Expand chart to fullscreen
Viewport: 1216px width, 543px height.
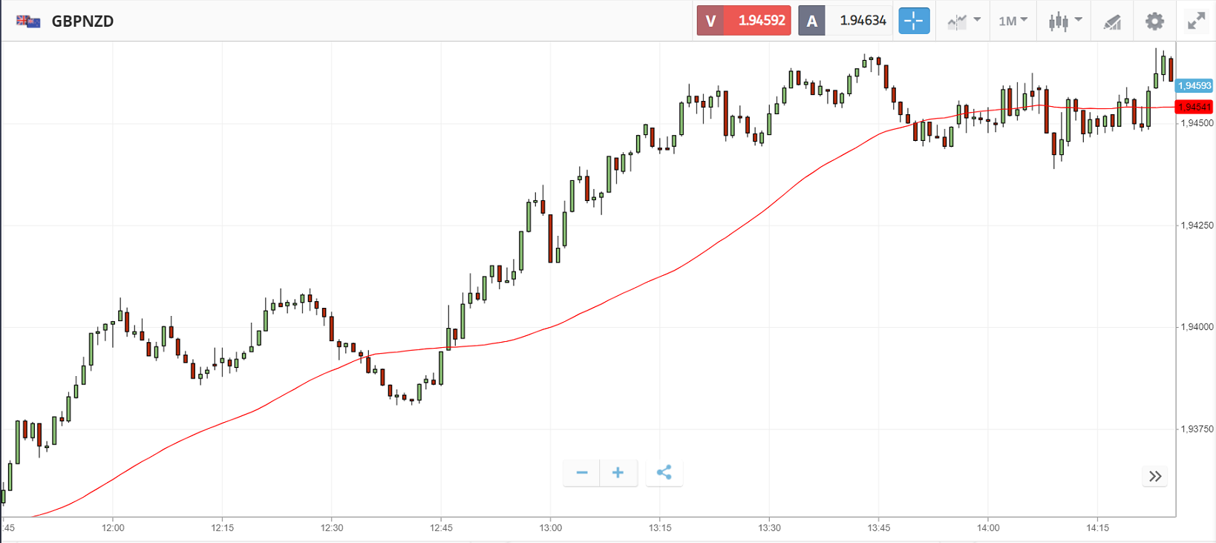click(1196, 21)
